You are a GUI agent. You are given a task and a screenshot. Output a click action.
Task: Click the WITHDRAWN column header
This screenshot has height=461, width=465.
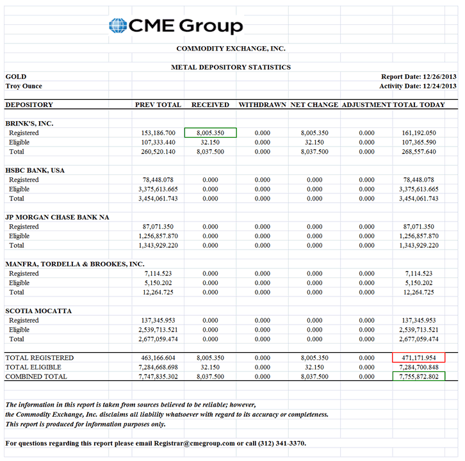tap(262, 104)
